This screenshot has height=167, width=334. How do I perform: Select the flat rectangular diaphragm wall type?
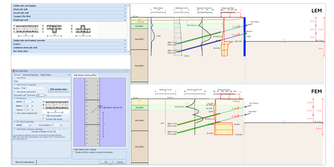point(26,30)
